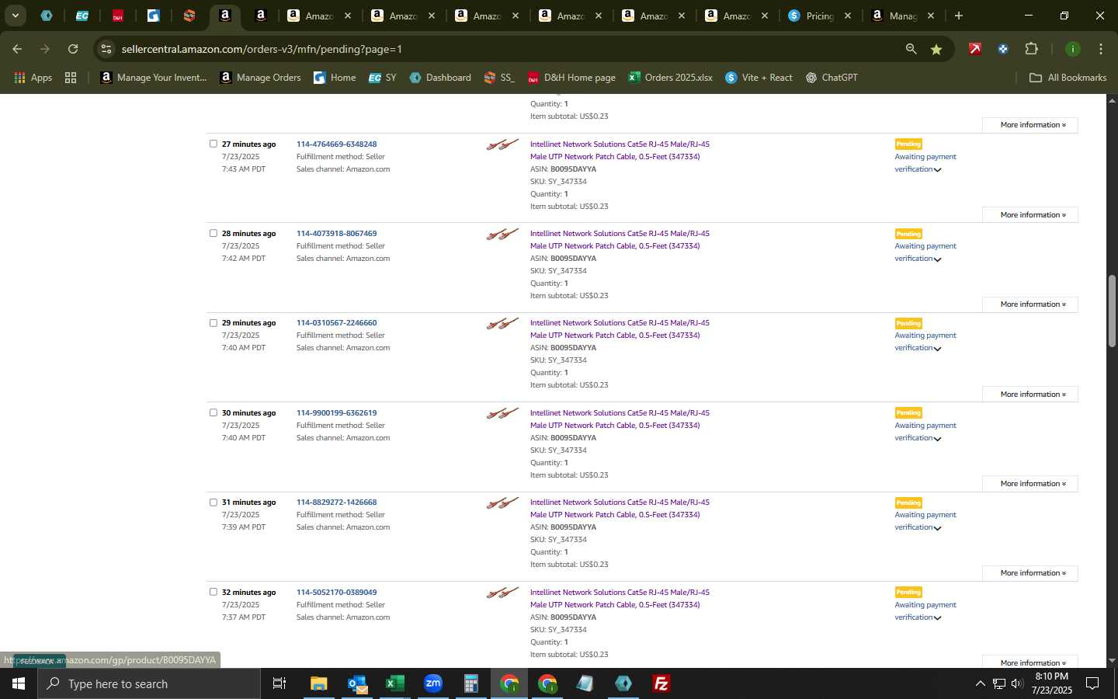Open Windows Start menu
Screen dimensions: 1118x699
point(19,683)
